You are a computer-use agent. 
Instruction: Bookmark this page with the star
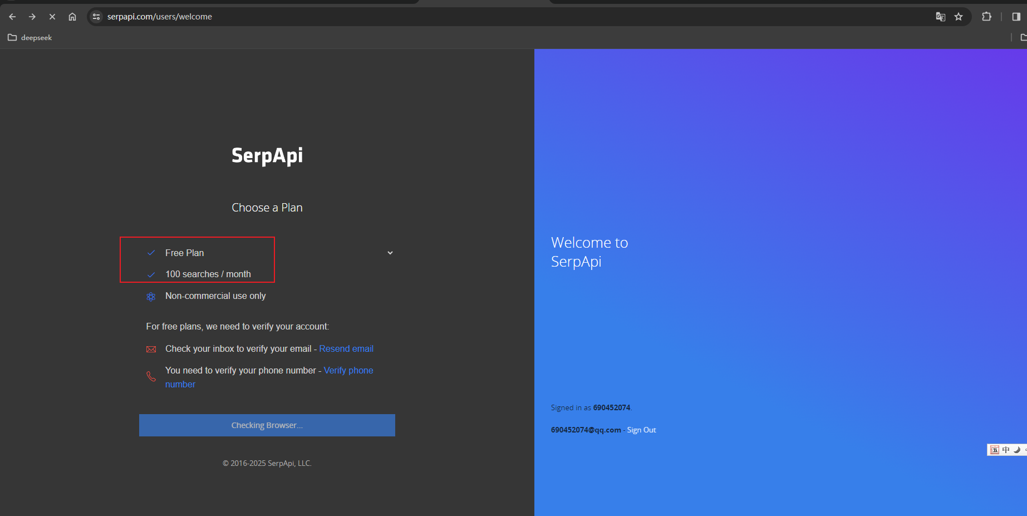click(x=959, y=17)
